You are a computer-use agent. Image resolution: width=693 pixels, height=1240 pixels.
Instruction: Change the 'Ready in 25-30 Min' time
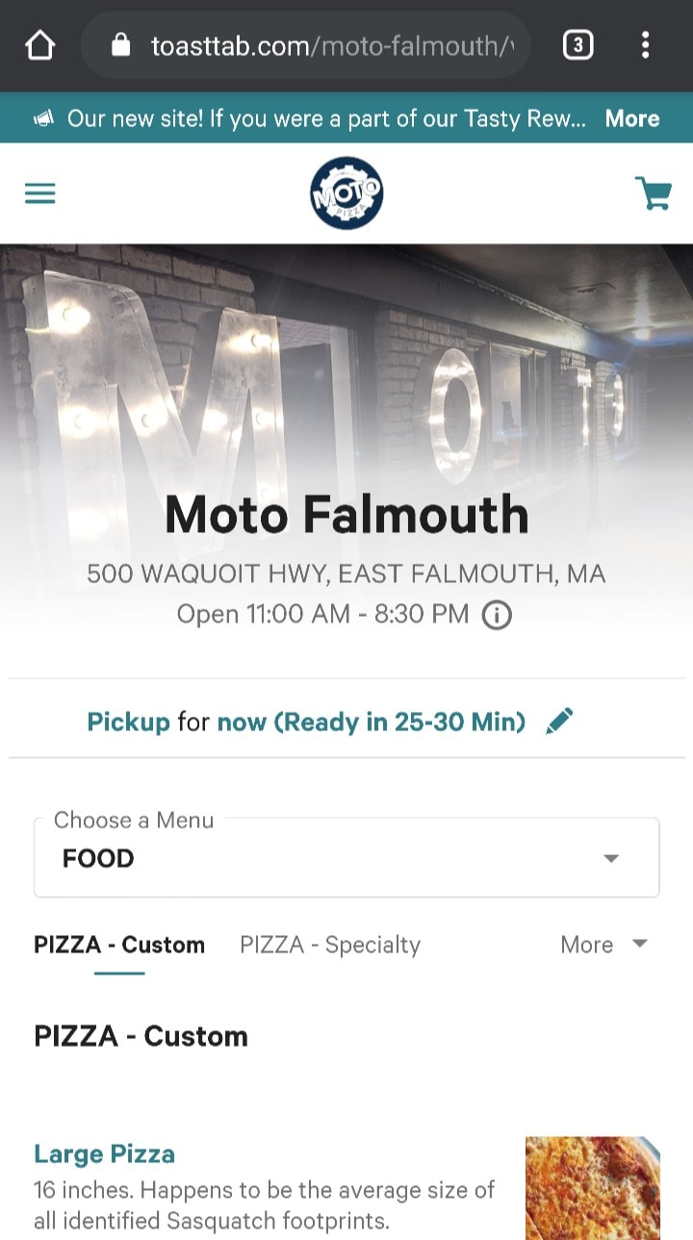pyautogui.click(x=372, y=721)
